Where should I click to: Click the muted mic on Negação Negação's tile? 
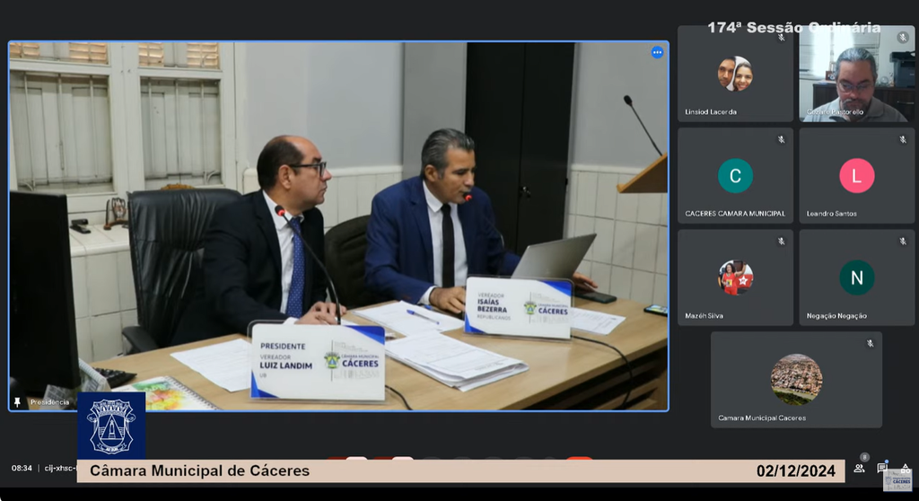pyautogui.click(x=903, y=242)
